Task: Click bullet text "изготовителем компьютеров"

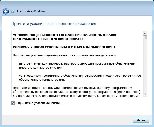Action: pos(41,63)
